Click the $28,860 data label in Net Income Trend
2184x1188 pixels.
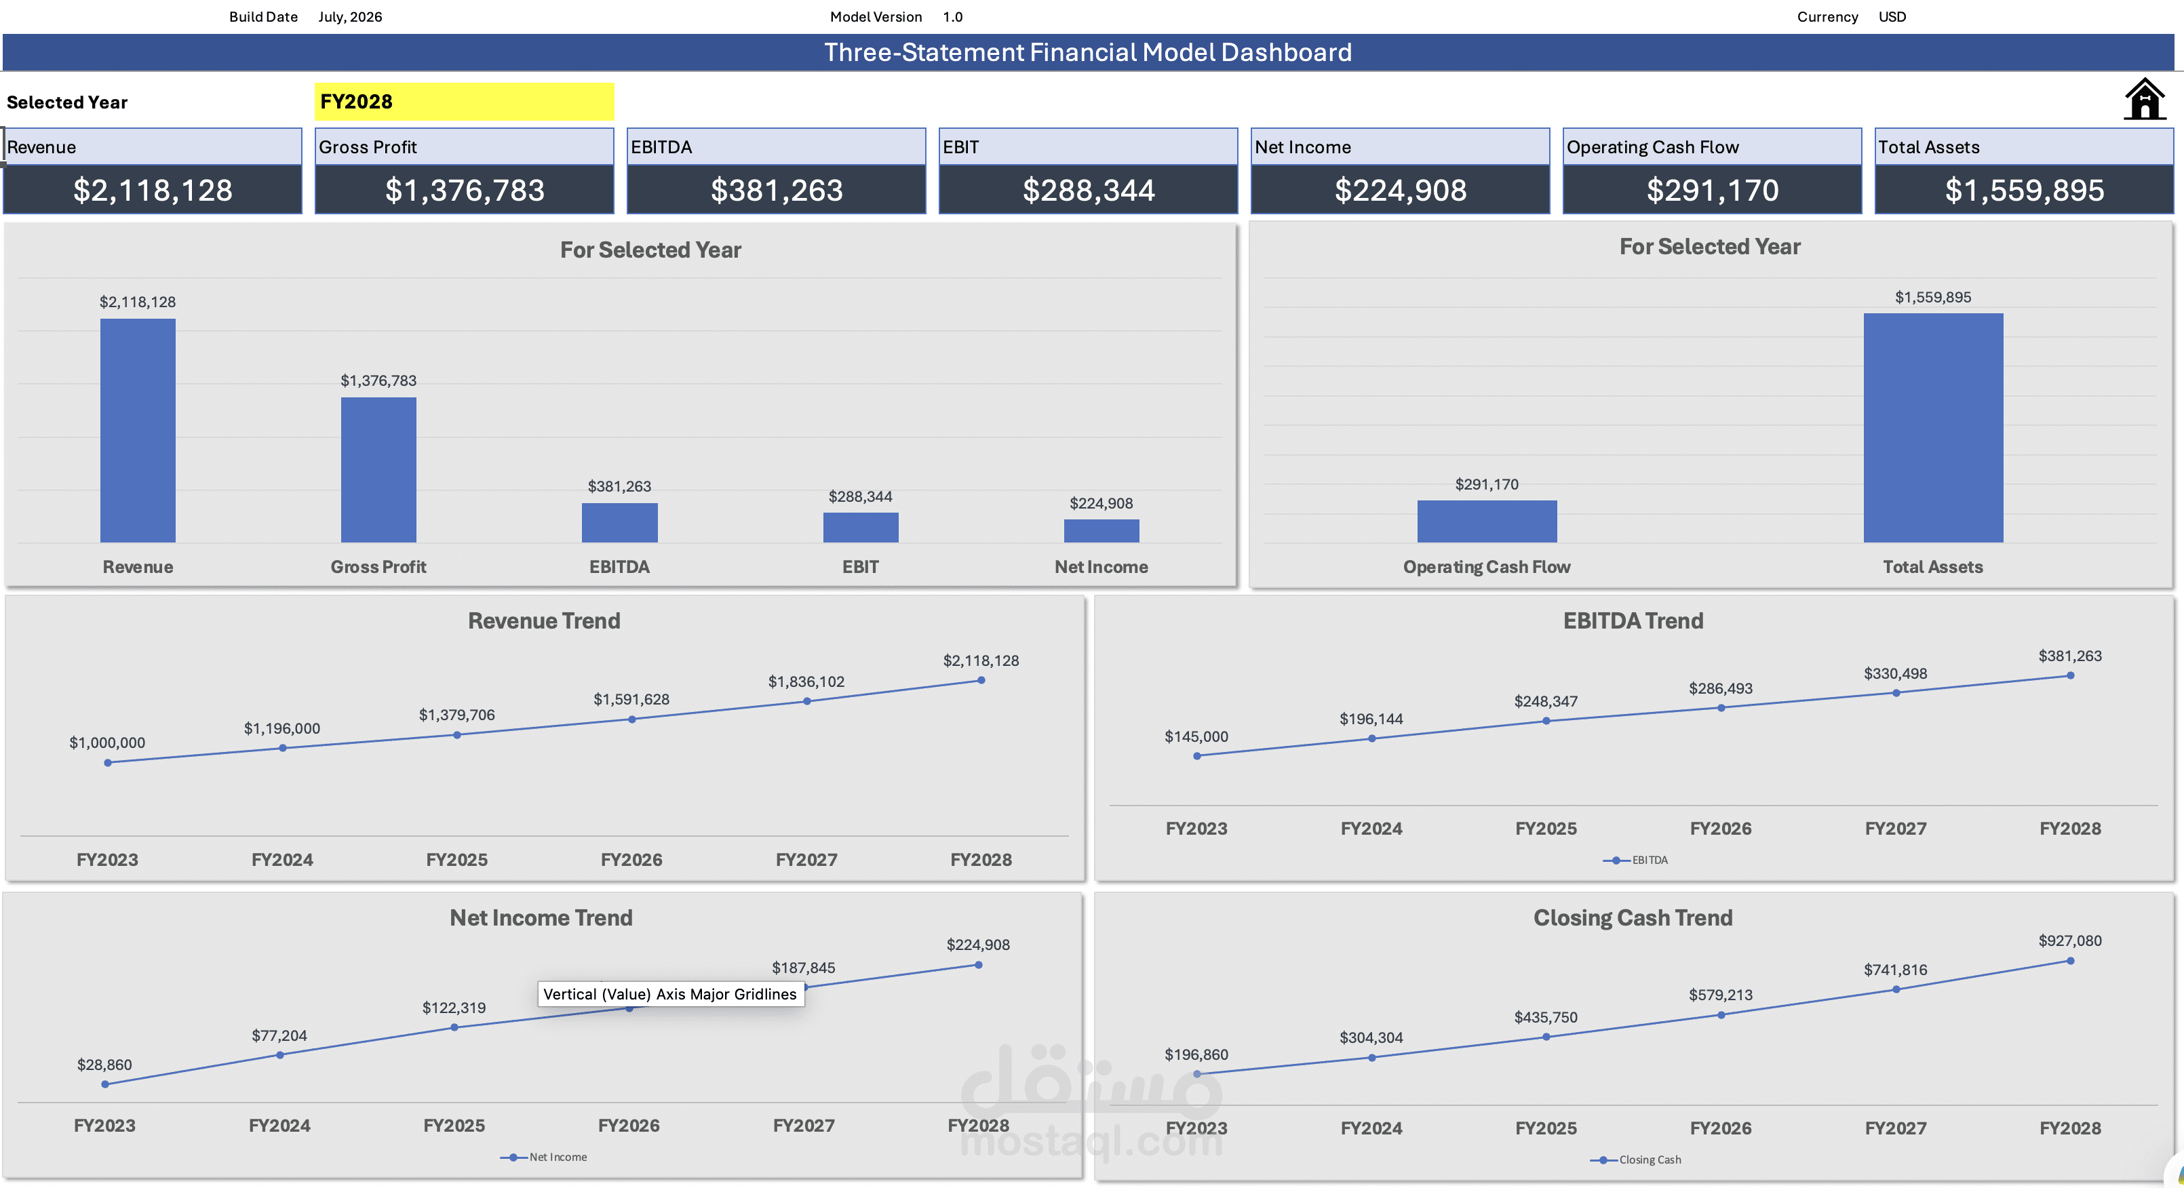point(104,1065)
